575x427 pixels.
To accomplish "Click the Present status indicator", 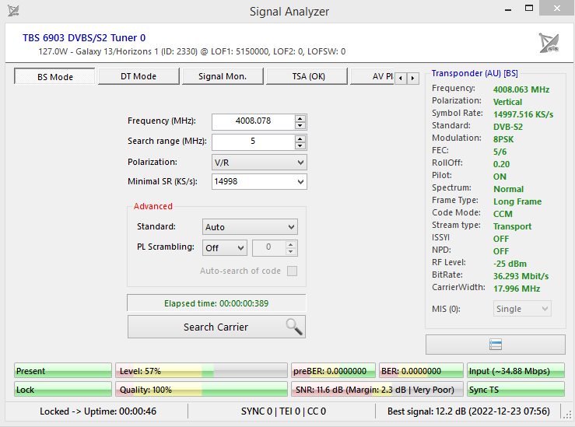I will 63,370.
